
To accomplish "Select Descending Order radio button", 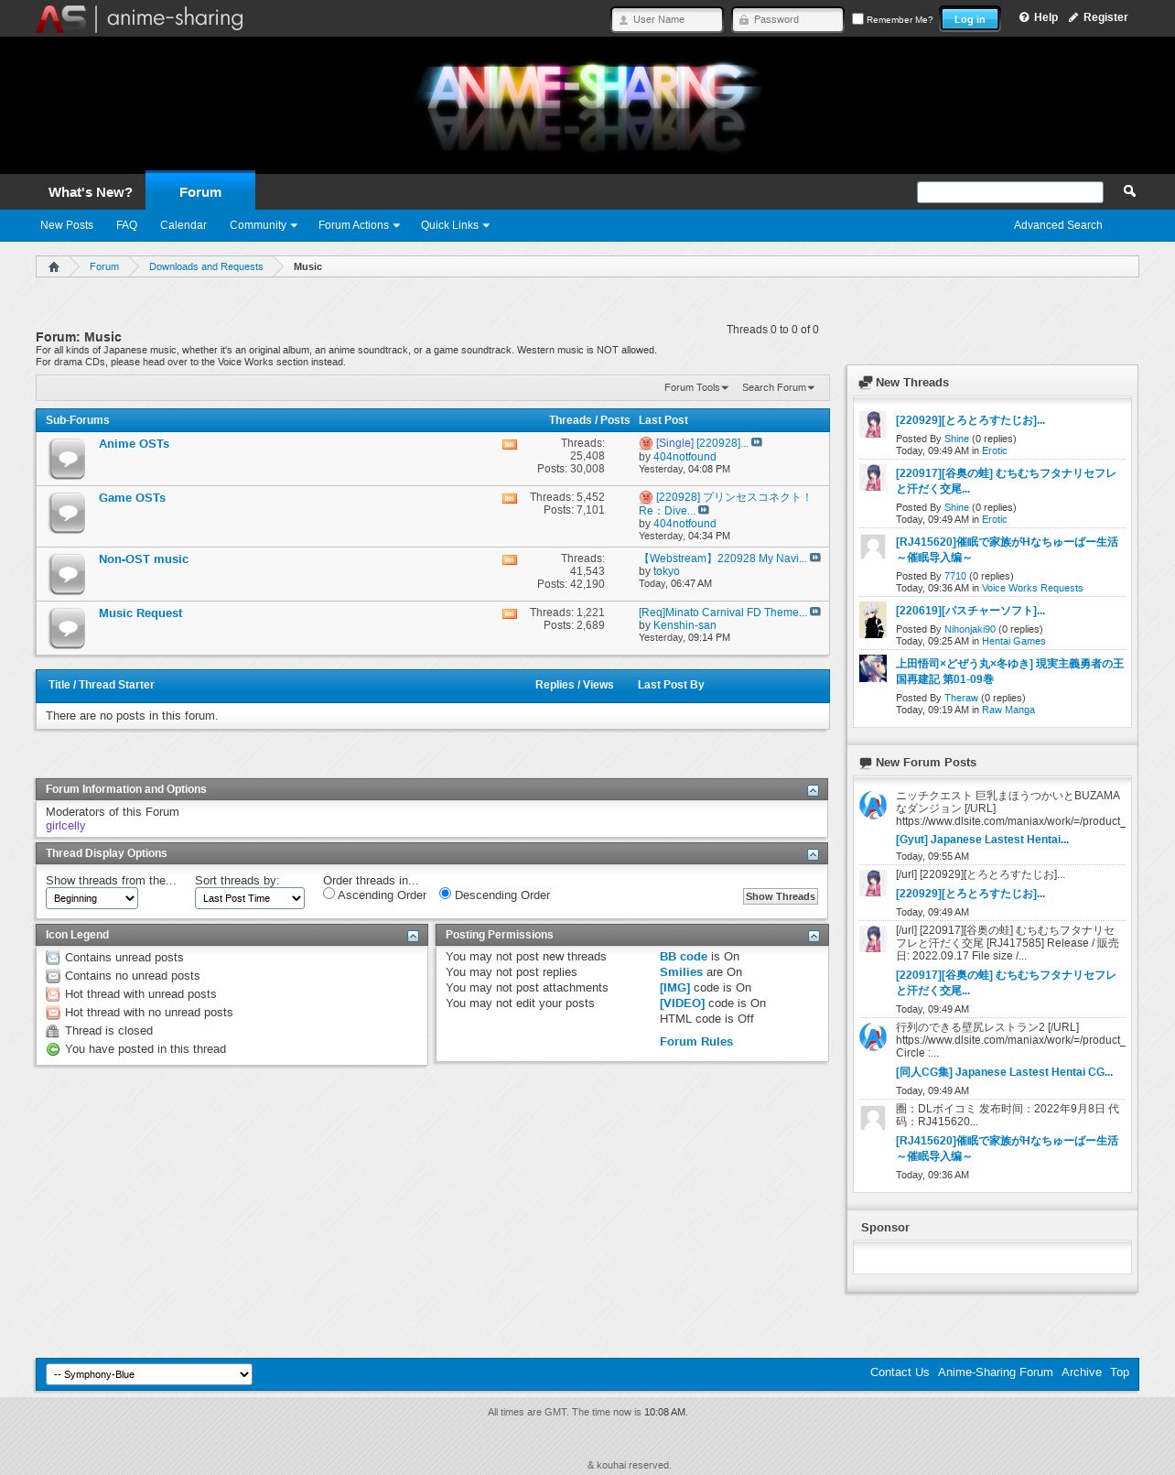I will pyautogui.click(x=445, y=894).
